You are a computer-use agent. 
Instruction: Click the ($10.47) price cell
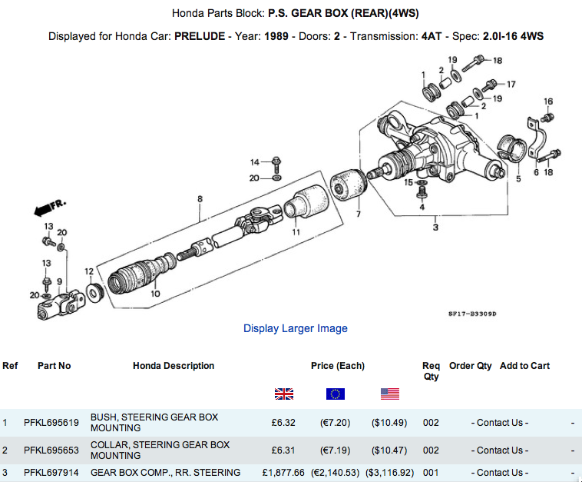(389, 450)
